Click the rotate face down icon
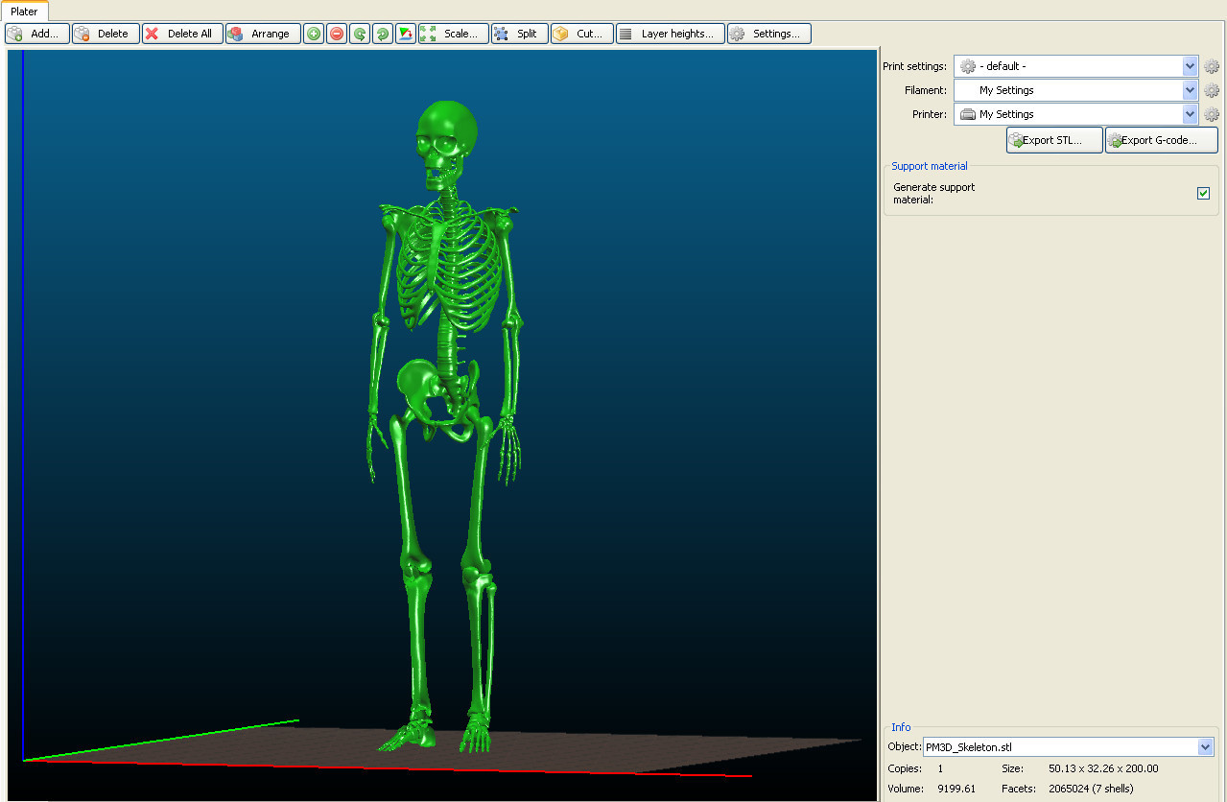 point(406,34)
